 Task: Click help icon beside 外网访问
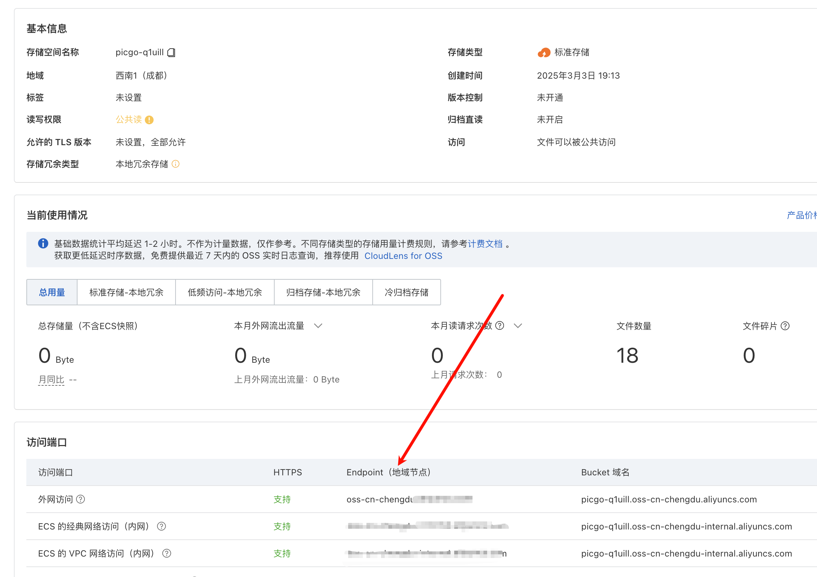(80, 499)
